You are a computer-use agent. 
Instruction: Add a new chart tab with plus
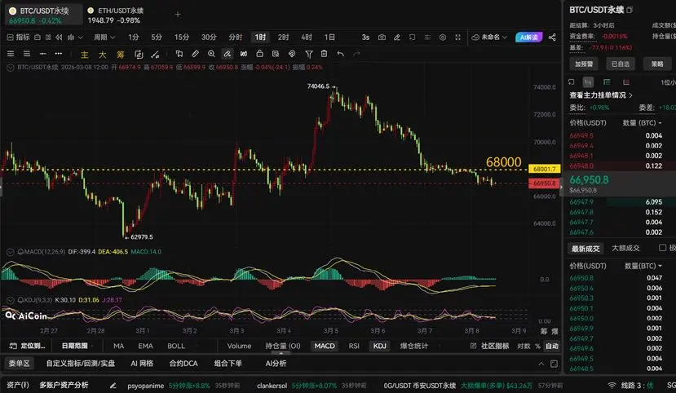pos(178,14)
